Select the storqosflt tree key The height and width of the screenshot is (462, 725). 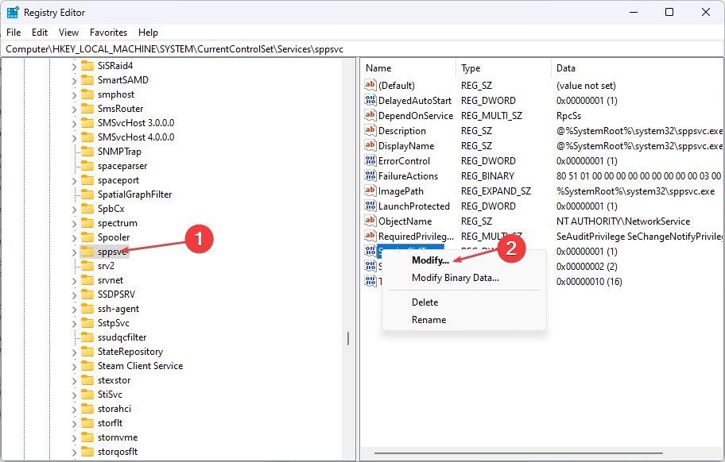click(118, 452)
